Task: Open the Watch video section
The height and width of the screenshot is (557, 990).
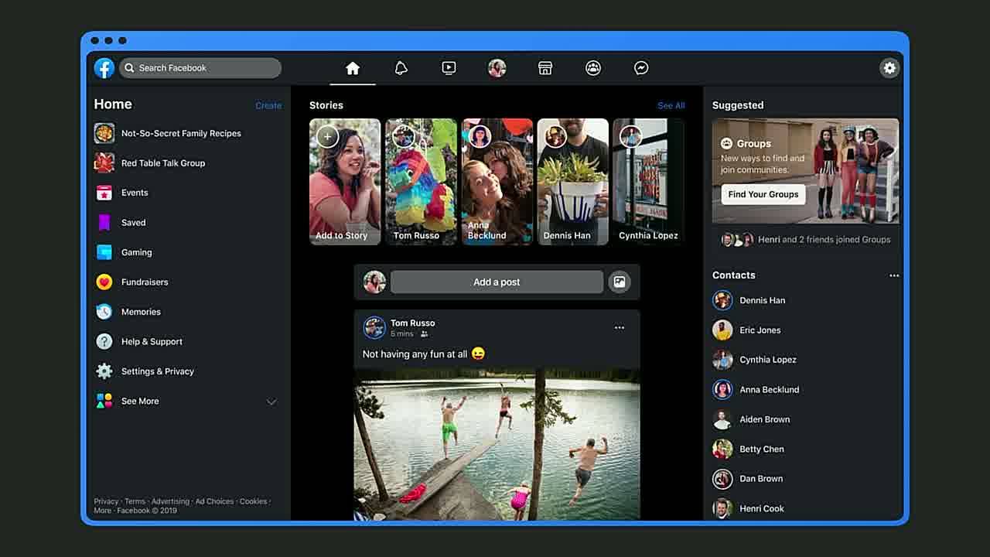Action: 449,67
